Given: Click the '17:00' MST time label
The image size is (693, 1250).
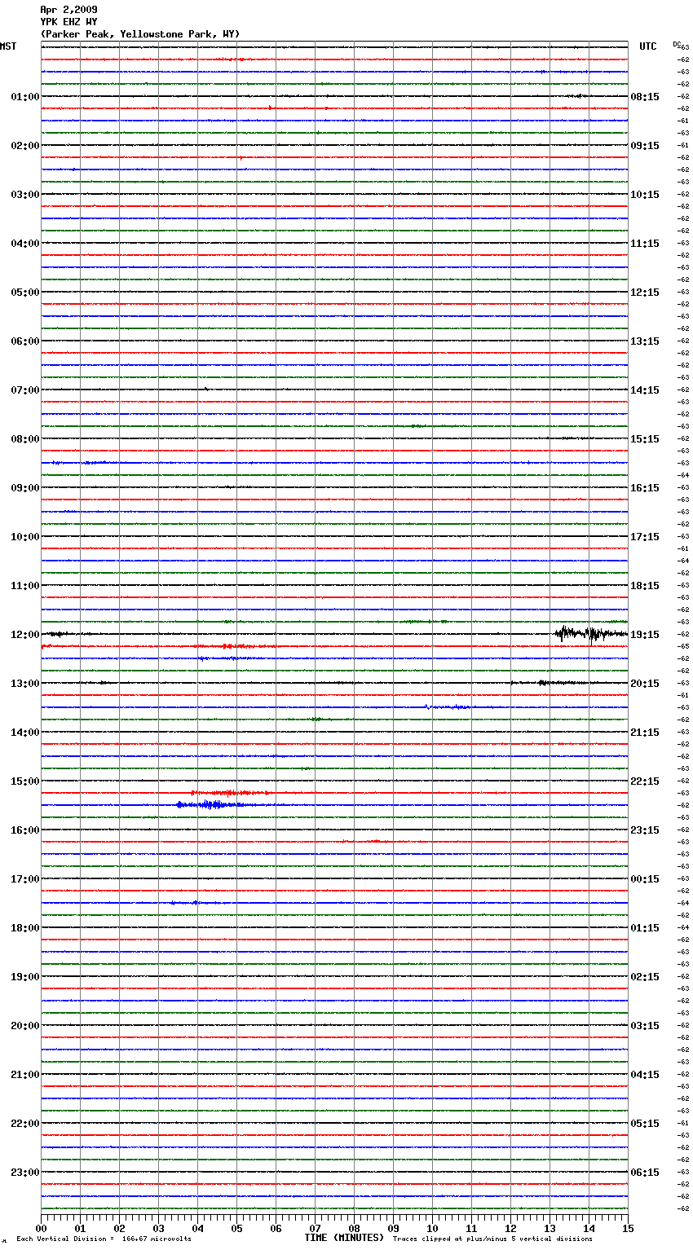Looking at the screenshot, I should pos(25,879).
